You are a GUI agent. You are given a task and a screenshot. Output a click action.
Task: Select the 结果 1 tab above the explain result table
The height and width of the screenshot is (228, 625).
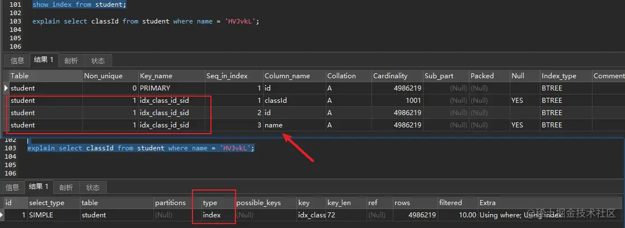pyautogui.click(x=39, y=187)
